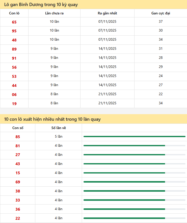Click the frequency bar for number 81
This screenshot has height=223, width=187.
coord(134,145)
